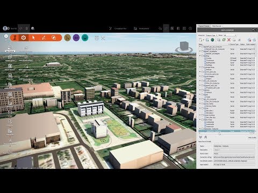Open the purple bridge design circle

(x=76, y=38)
